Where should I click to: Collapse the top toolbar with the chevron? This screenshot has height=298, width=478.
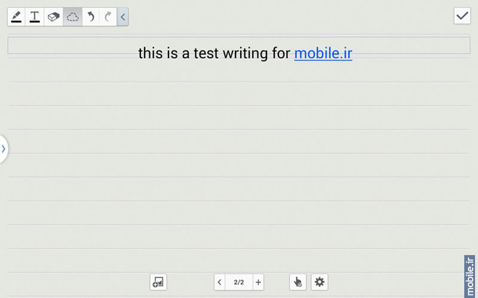coord(122,17)
